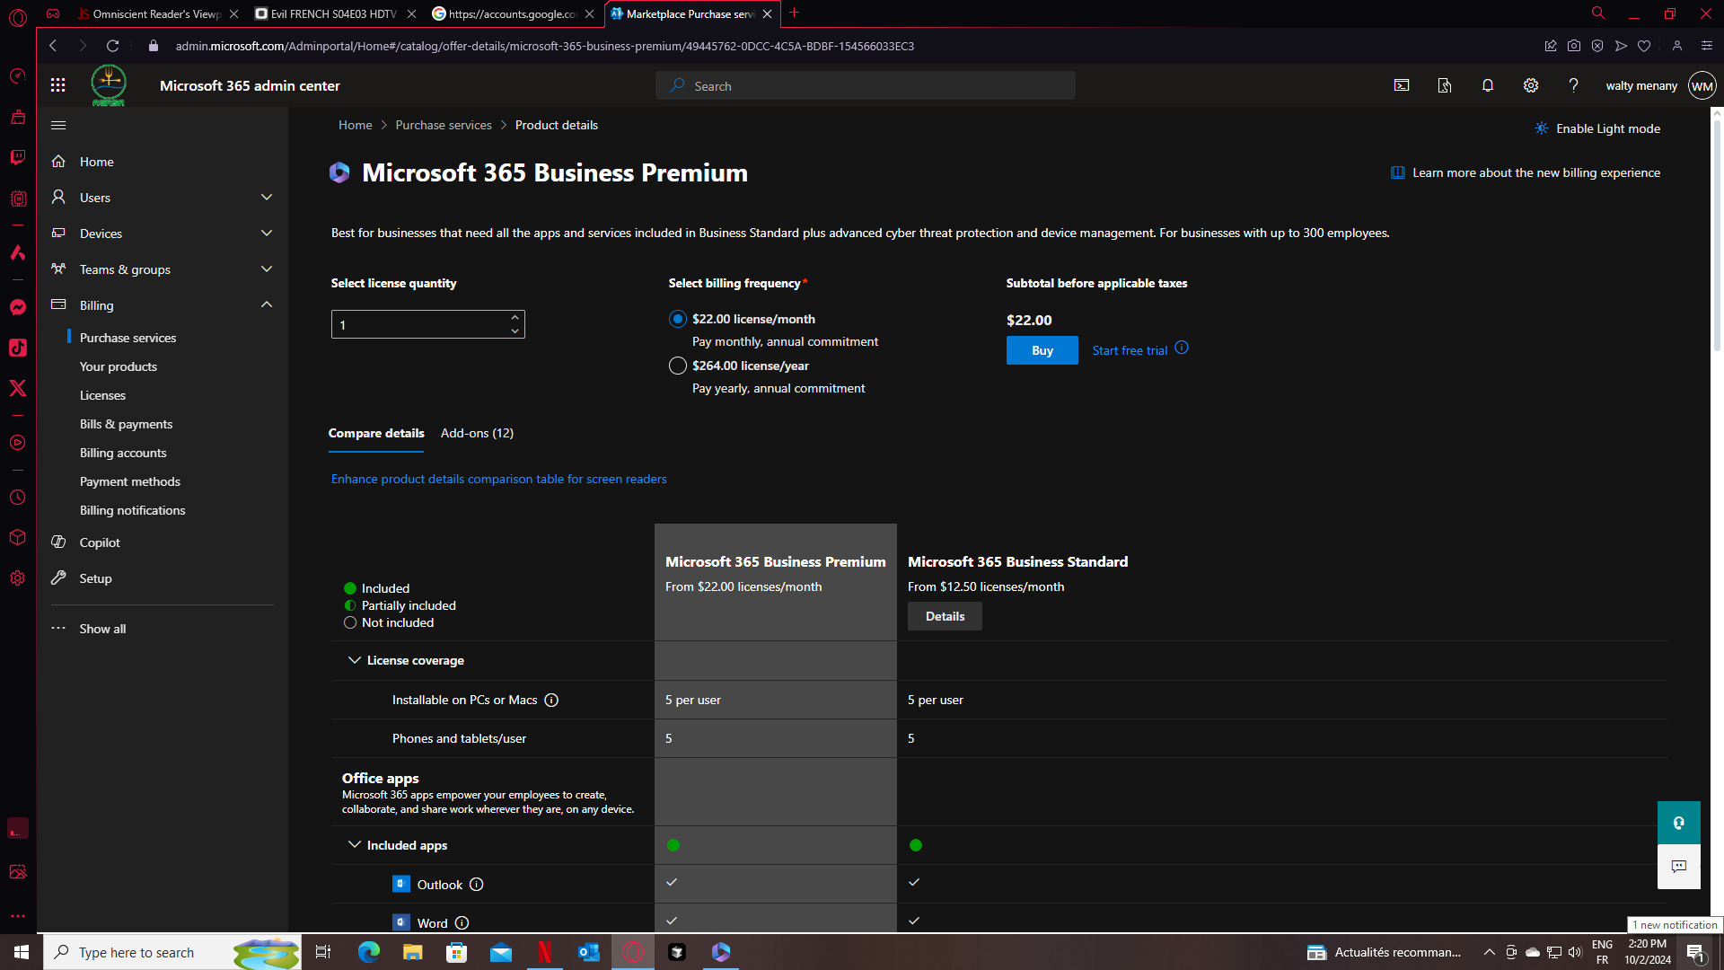The image size is (1724, 970).
Task: Click the page vertical scrollbar
Action: (x=1717, y=234)
